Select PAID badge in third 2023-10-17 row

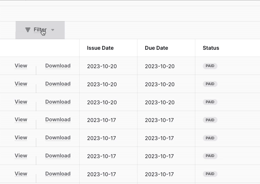(210, 156)
